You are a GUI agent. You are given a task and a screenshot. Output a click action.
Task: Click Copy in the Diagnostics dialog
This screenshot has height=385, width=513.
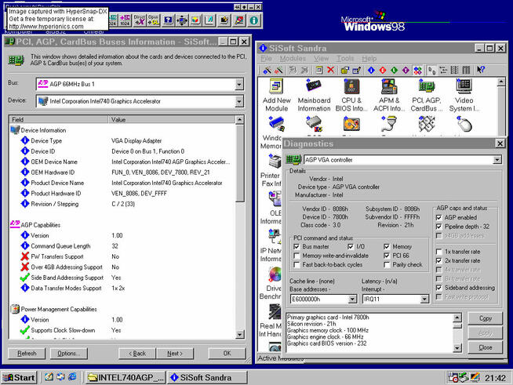(486, 318)
